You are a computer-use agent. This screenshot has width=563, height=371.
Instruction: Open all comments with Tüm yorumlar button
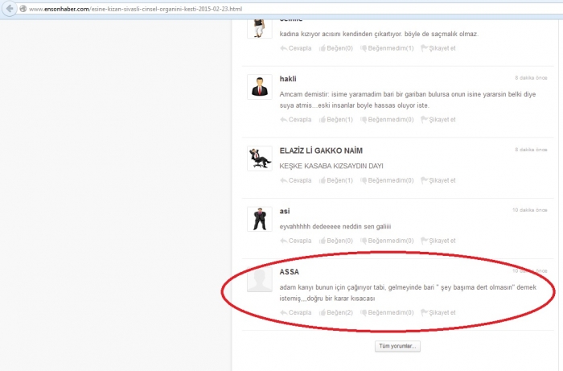pyautogui.click(x=397, y=346)
